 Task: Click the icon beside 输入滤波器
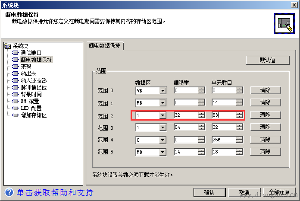(16, 80)
